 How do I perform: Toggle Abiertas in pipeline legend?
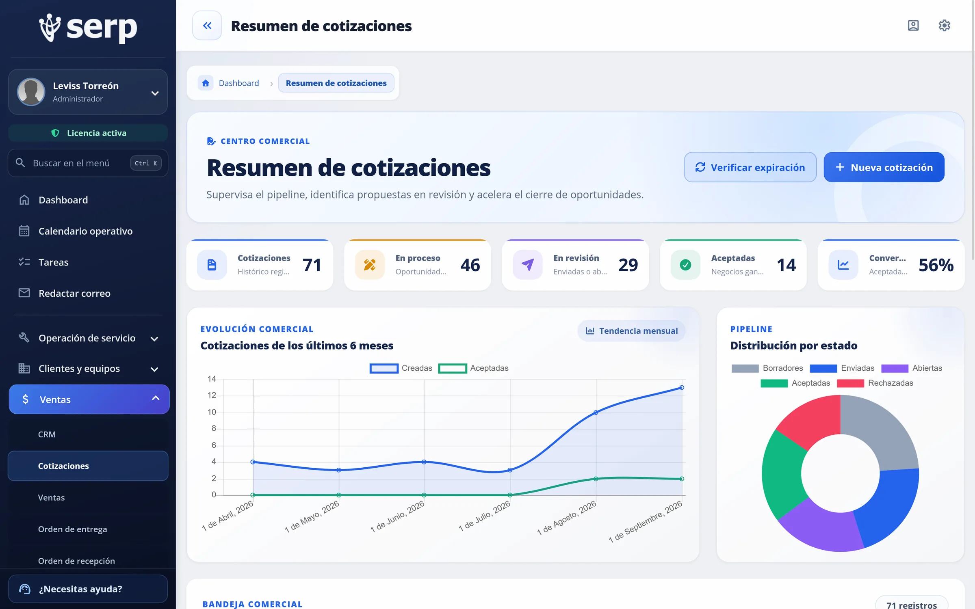pyautogui.click(x=911, y=368)
